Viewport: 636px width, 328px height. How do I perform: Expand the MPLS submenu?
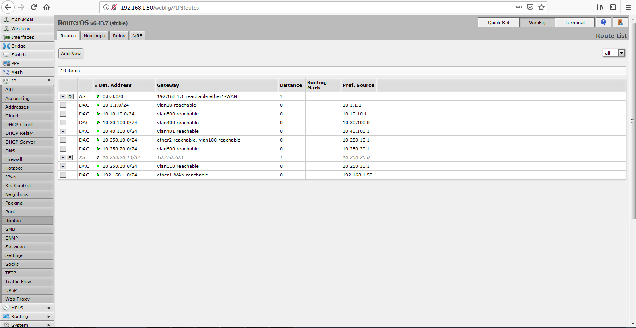tap(27, 308)
